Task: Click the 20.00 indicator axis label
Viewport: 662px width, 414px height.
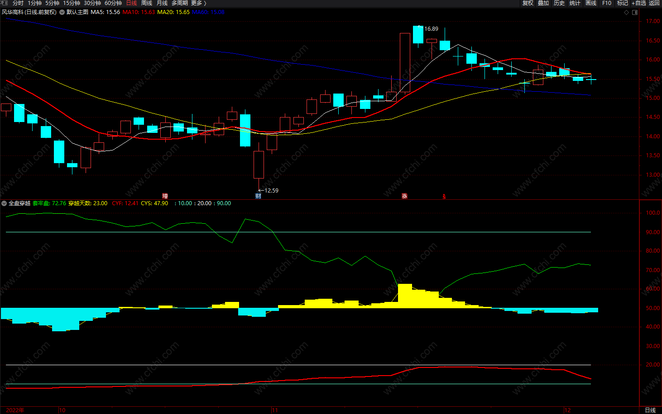Action: [653, 365]
